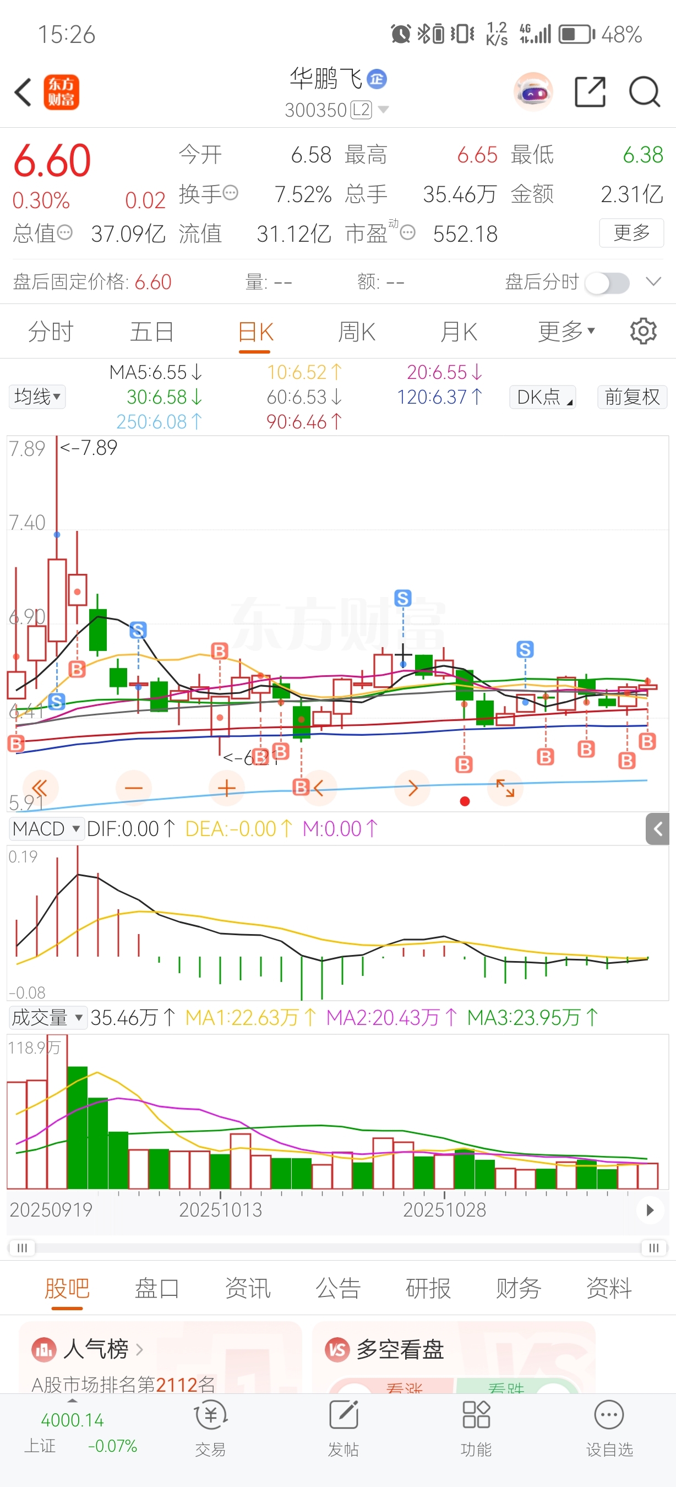The image size is (676, 1487).
Task: Tap the info icon beside 市盈
Action: (x=407, y=232)
